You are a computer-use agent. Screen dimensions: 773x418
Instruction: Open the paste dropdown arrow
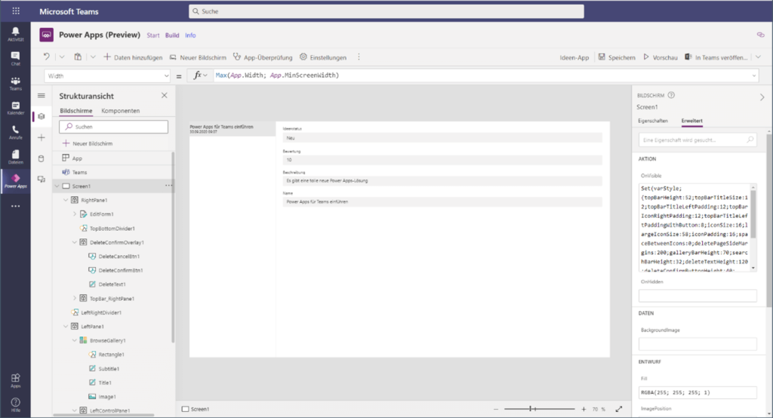(93, 57)
